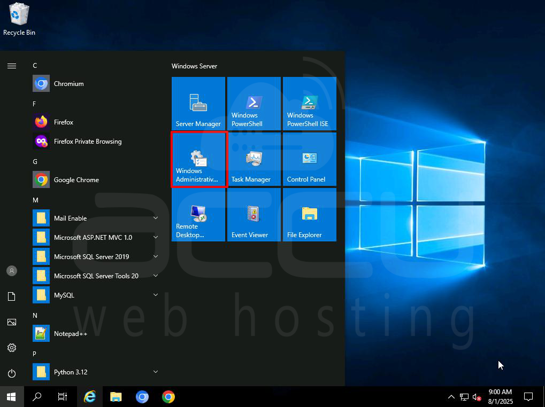545x407 pixels.
Task: Open Google Chrome from the taskbar
Action: (168, 397)
